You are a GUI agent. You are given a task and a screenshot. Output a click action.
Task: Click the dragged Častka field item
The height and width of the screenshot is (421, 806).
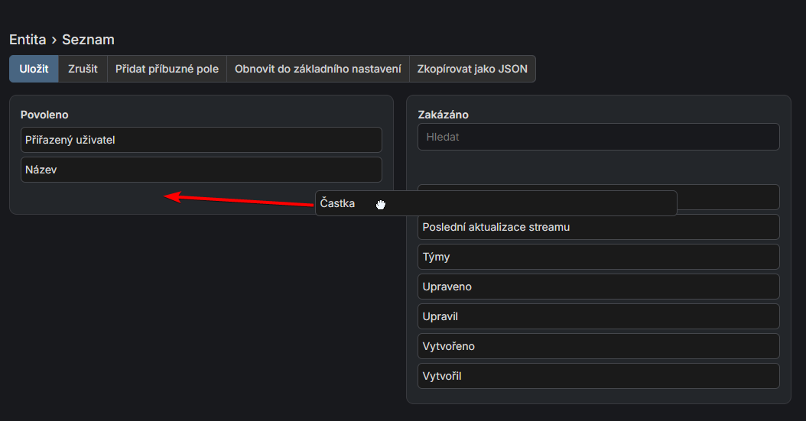496,203
